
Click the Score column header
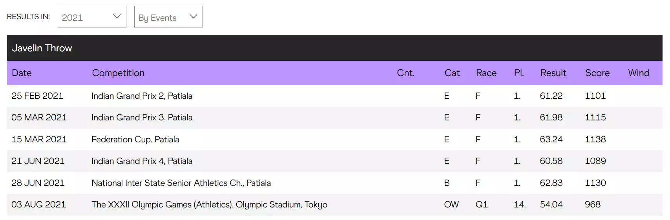[x=597, y=73]
